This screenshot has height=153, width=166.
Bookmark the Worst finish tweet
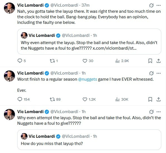pyautogui.click(x=150, y=99)
